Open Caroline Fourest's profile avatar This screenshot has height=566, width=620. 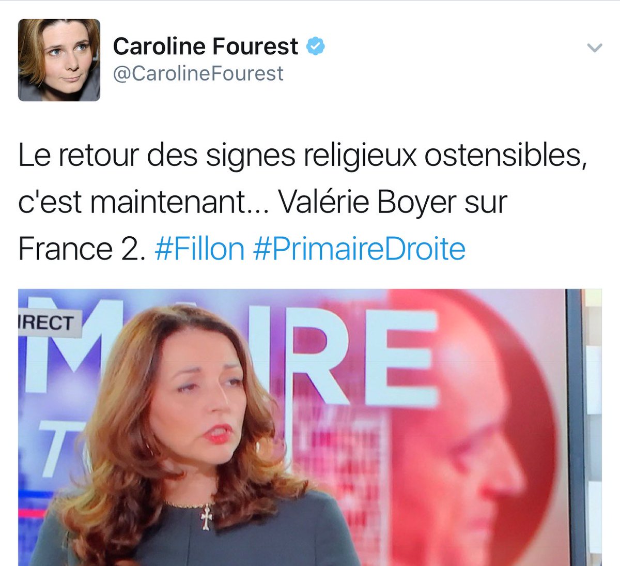59,60
